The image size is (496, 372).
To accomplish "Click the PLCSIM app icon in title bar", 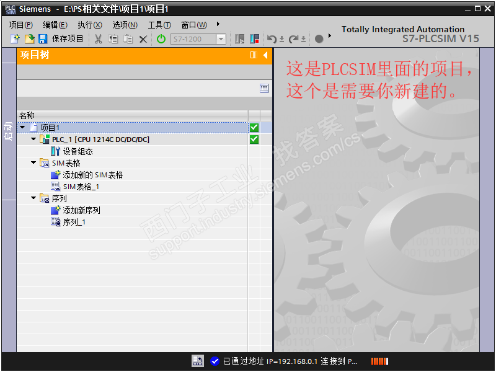I will click(x=11, y=9).
